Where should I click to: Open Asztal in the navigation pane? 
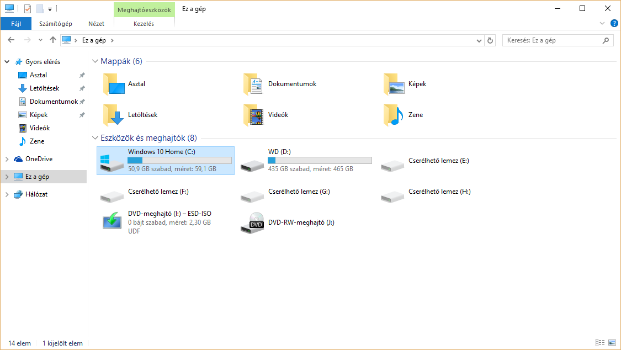point(38,75)
